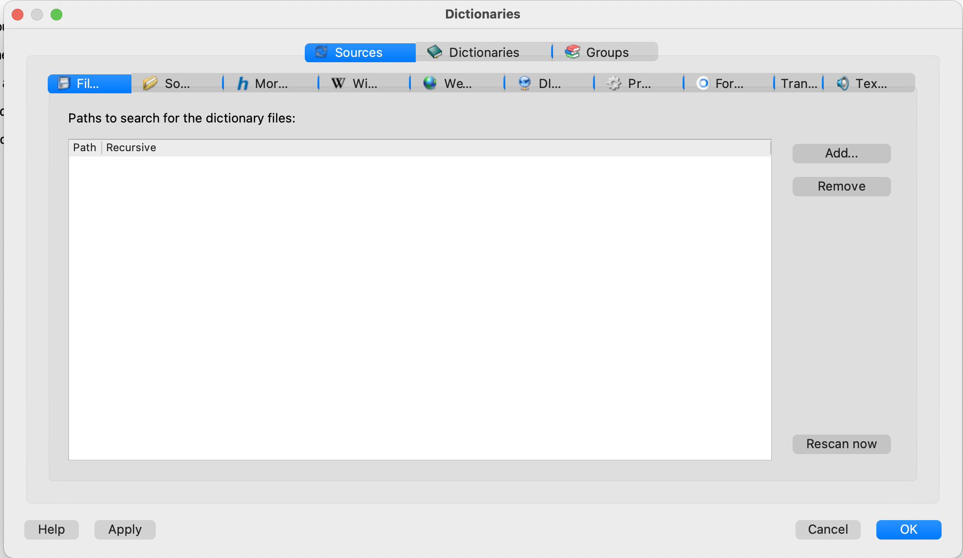The height and width of the screenshot is (558, 963).
Task: Click the Path column header to sort
Action: point(84,147)
